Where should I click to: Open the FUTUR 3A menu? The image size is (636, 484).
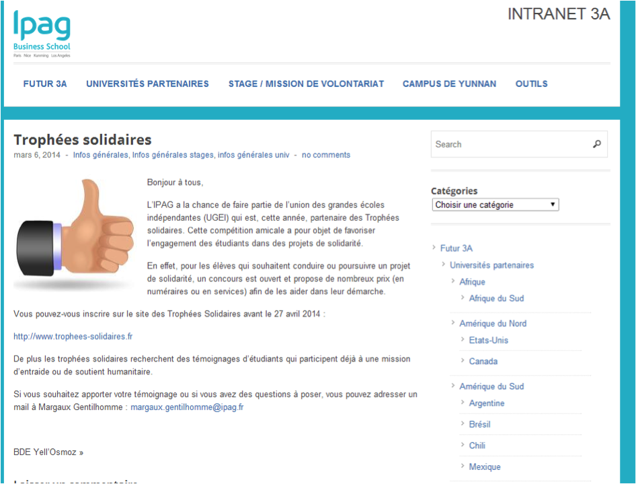tap(45, 84)
